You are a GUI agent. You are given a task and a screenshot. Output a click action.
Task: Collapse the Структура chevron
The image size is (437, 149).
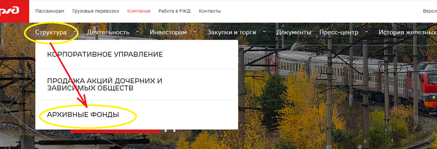coord(75,32)
